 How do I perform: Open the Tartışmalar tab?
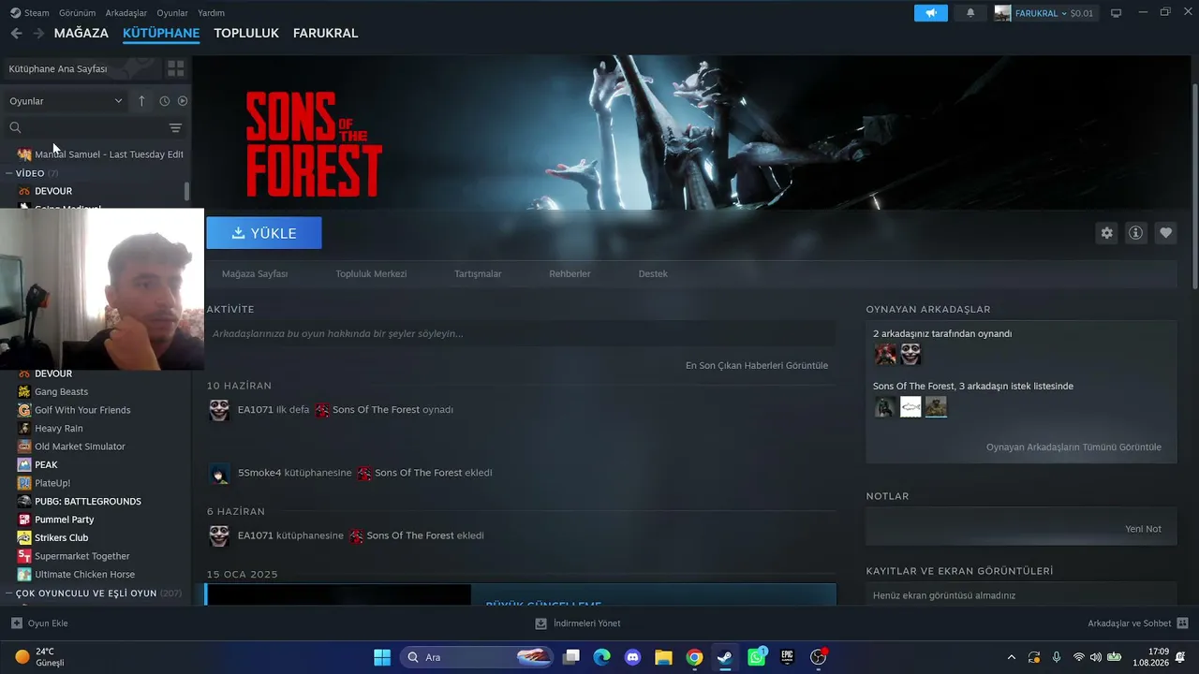pyautogui.click(x=478, y=274)
